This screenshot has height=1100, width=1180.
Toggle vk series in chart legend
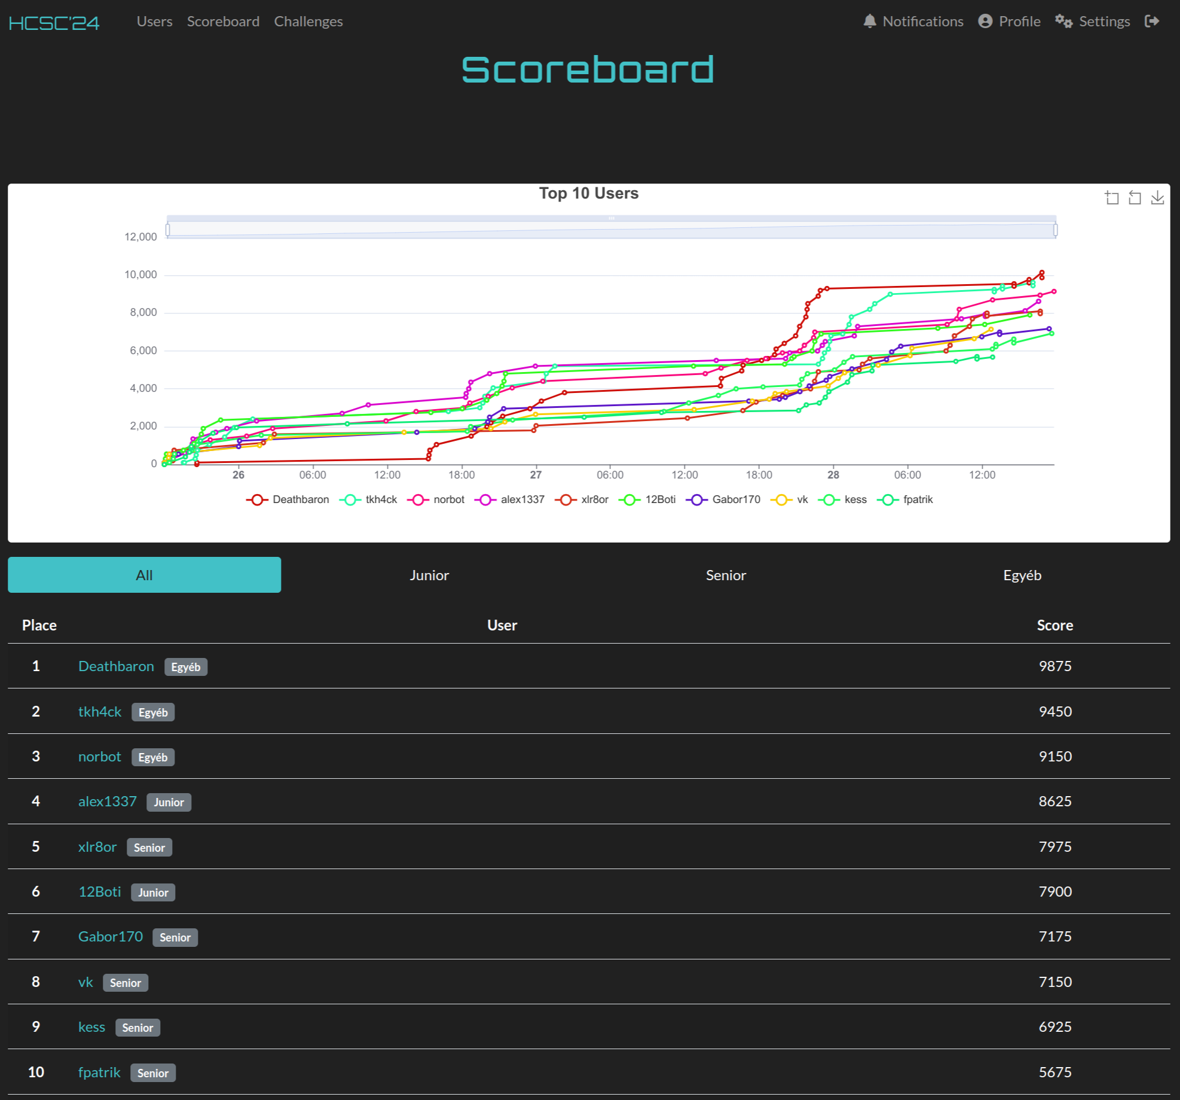pos(790,499)
